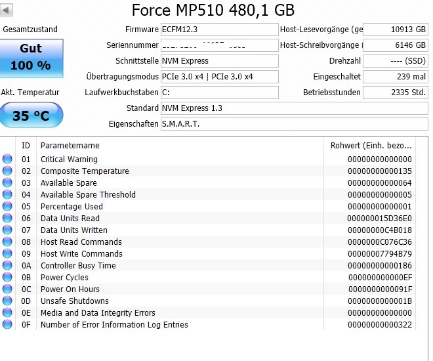Click the raw value 000000015D36E0
Viewport: 433px width, 361px height.
(x=379, y=218)
